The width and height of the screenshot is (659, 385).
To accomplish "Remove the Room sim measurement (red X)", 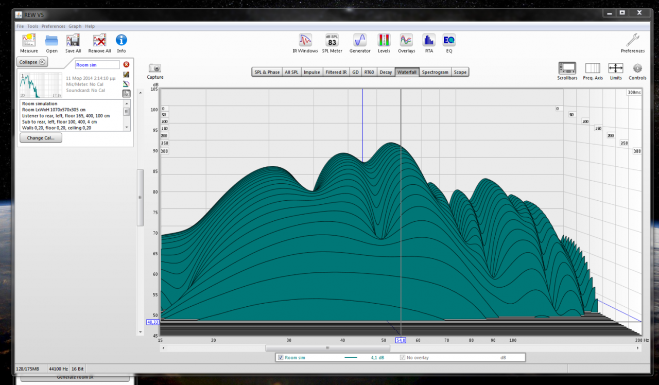I will (126, 65).
